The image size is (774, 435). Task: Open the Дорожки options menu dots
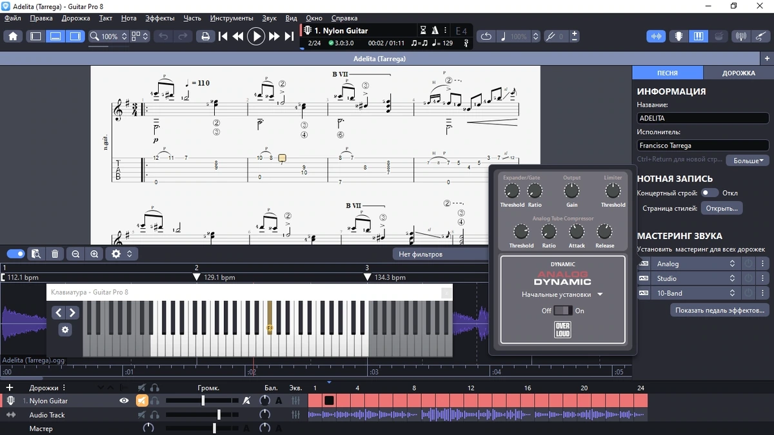[64, 388]
